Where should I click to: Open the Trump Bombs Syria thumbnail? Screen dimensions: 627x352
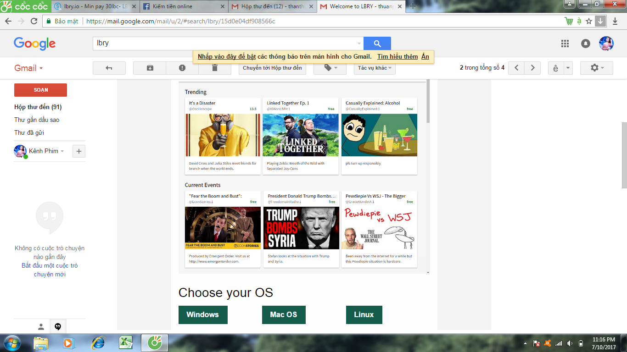point(301,228)
